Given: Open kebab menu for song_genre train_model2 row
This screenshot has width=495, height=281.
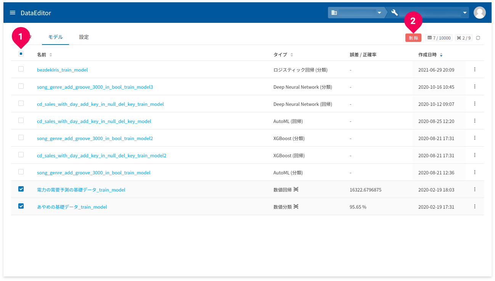Looking at the screenshot, I should click(475, 138).
